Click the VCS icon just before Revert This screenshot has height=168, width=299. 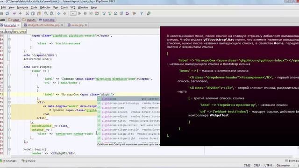click(121, 14)
